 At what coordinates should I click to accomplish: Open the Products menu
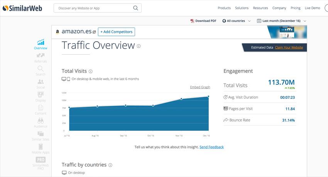(224, 8)
